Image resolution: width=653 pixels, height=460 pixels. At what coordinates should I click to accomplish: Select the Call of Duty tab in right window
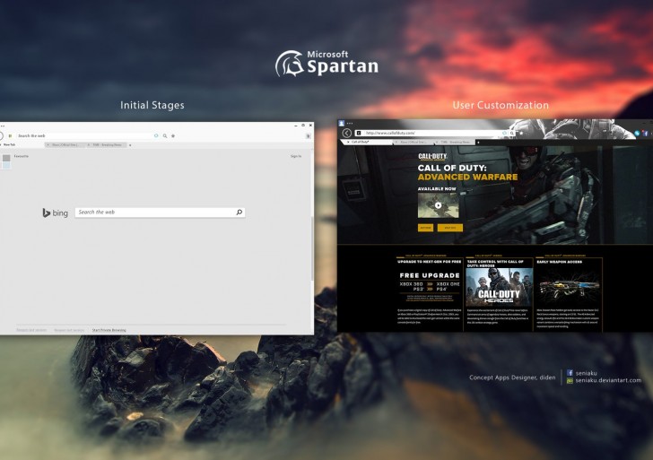[368, 142]
